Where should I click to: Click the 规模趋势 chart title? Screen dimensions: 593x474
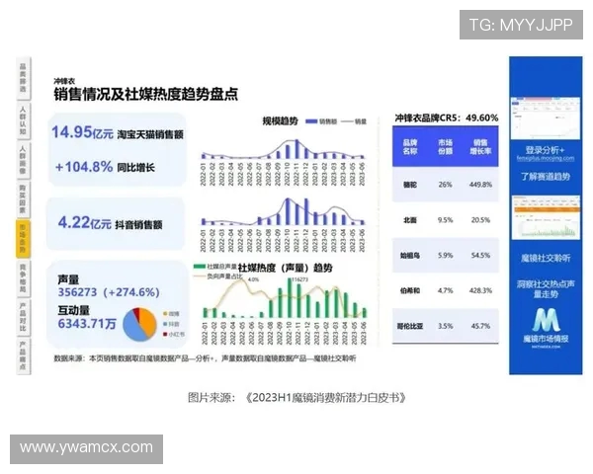281,121
